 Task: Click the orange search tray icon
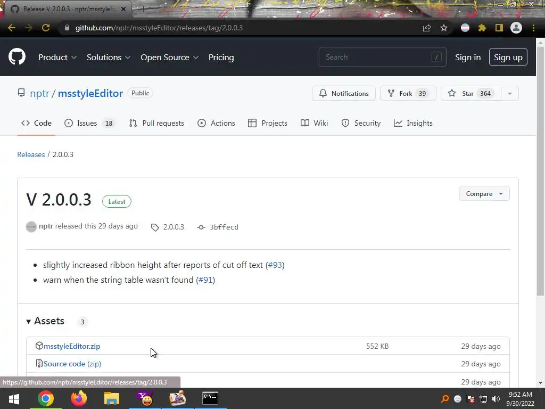(444, 399)
